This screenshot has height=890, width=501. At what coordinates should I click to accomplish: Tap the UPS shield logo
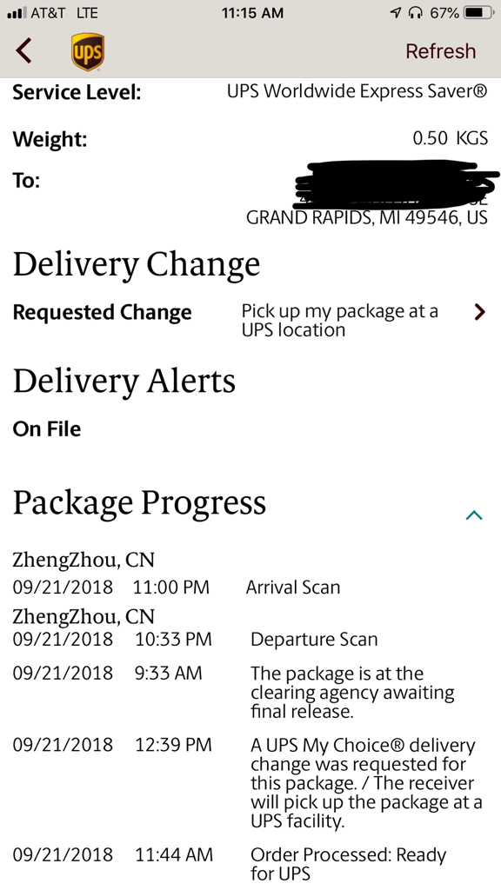(88, 51)
